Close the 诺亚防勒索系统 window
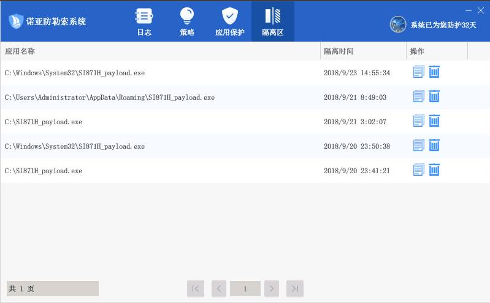Image resolution: width=490 pixels, height=303 pixels. [481, 10]
